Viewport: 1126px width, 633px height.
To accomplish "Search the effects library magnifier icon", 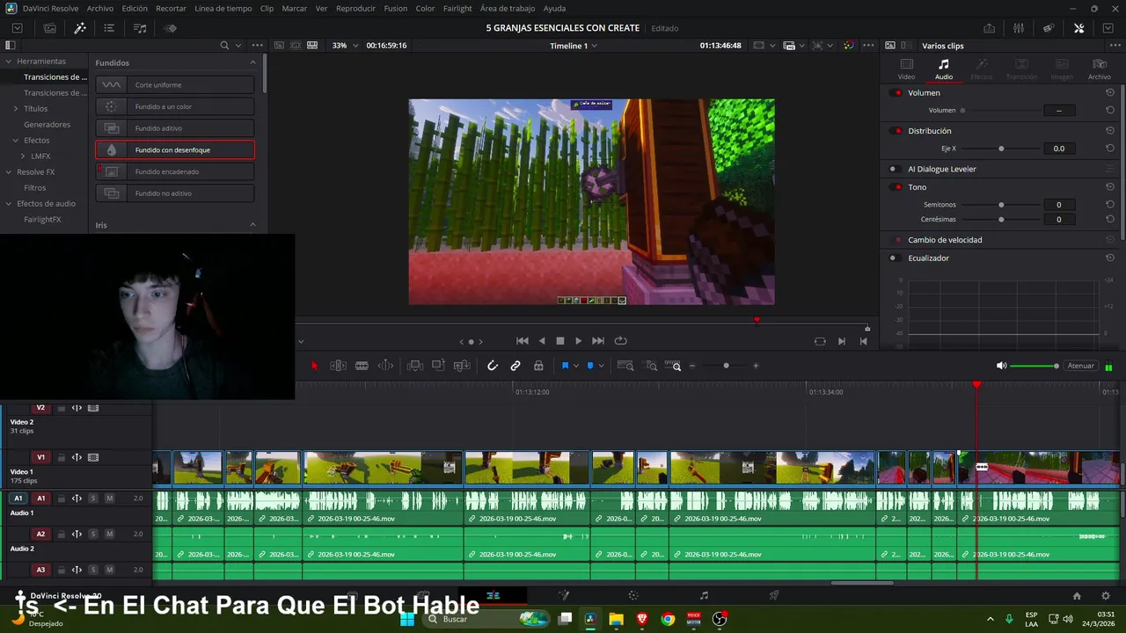I will [x=224, y=46].
